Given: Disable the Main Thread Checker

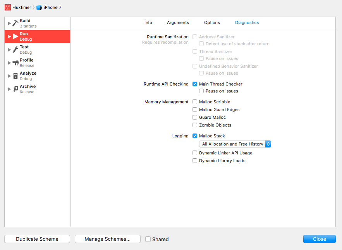Looking at the screenshot, I should [x=195, y=84].
